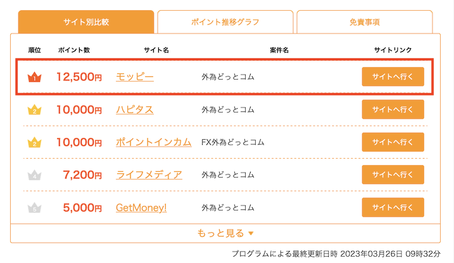This screenshot has height=263, width=454.
Task: Switch to the ポイント推移グラフ tab
Action: pyautogui.click(x=225, y=22)
